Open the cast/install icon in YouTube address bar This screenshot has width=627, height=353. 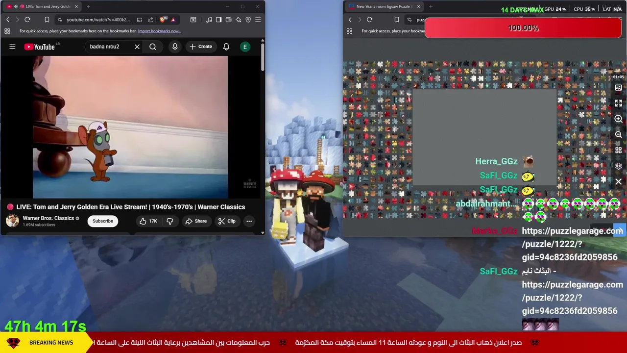click(x=140, y=20)
